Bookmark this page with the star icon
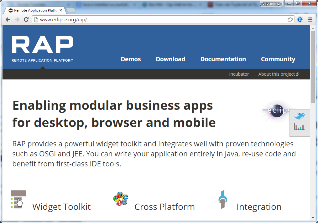 290,20
